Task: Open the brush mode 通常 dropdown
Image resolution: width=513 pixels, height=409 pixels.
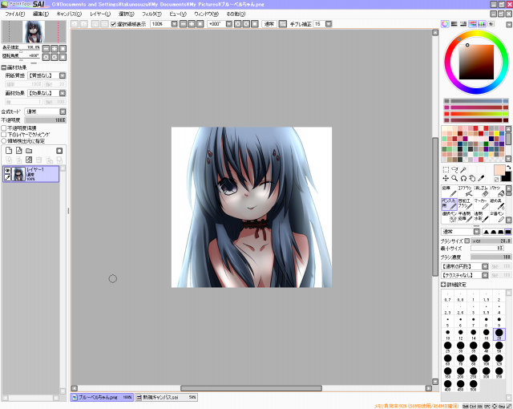Action: [477, 232]
